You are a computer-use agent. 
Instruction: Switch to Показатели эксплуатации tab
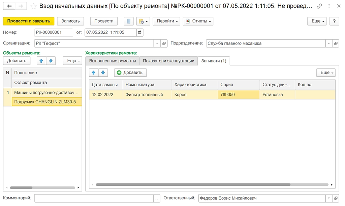point(168,61)
